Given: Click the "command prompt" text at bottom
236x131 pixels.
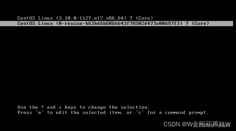Looking at the screenshot, I should 187,113.
